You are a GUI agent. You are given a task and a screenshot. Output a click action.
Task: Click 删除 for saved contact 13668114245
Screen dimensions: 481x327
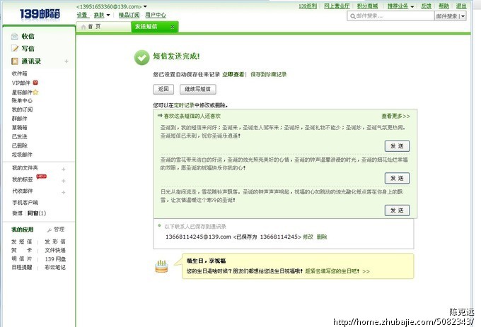(x=321, y=237)
